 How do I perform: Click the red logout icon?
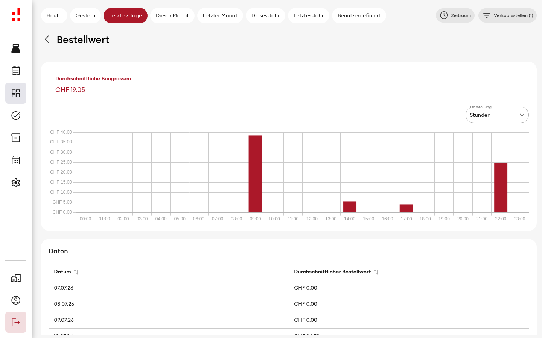16,322
